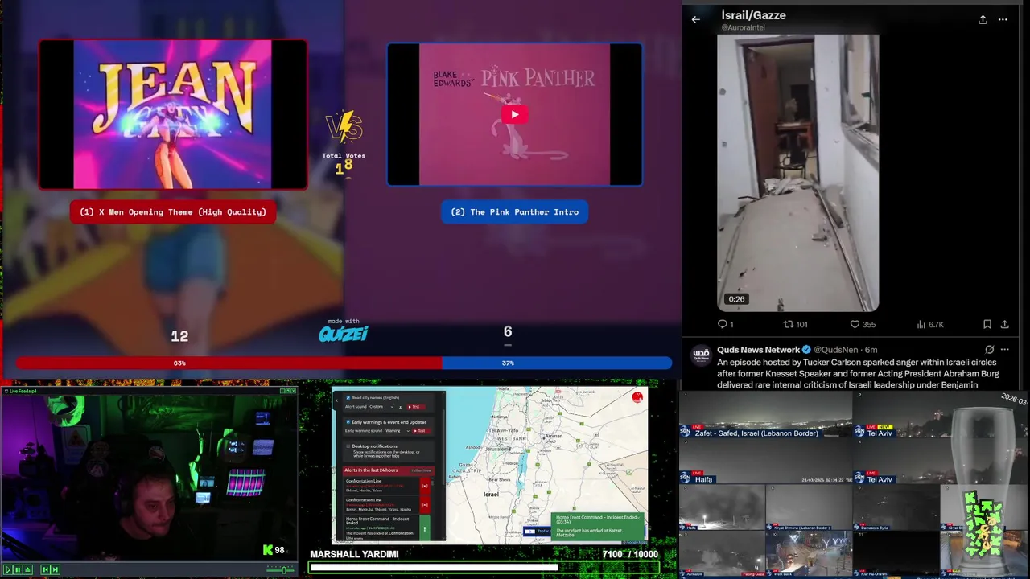Click the Amman label on the map
The image size is (1030, 579).
pos(554,436)
